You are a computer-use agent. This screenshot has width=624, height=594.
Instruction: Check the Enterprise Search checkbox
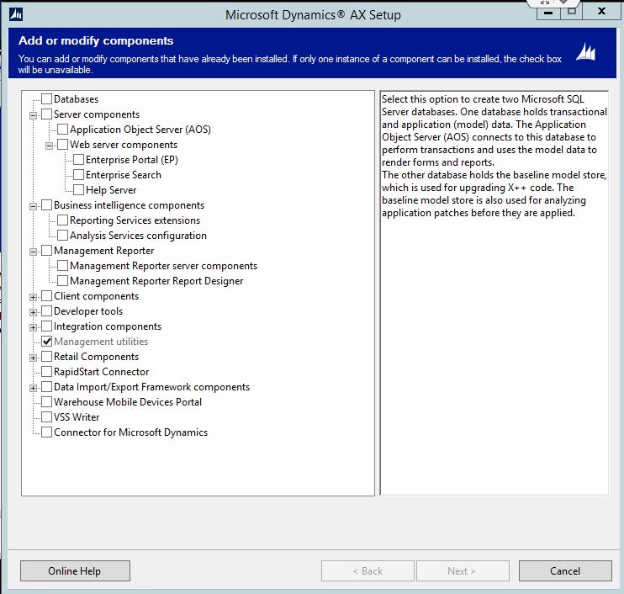point(78,174)
